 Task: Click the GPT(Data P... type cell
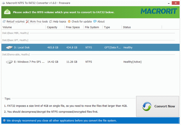pyautogui.click(x=113, y=48)
